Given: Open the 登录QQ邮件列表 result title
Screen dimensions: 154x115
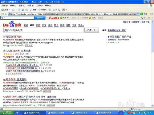Looking at the screenshot, I should tap(12, 37).
